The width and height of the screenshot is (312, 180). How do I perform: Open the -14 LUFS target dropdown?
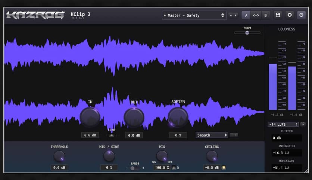coord(283,124)
